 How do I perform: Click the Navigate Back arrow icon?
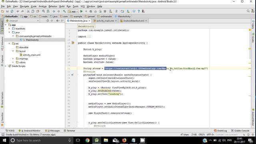54,11
